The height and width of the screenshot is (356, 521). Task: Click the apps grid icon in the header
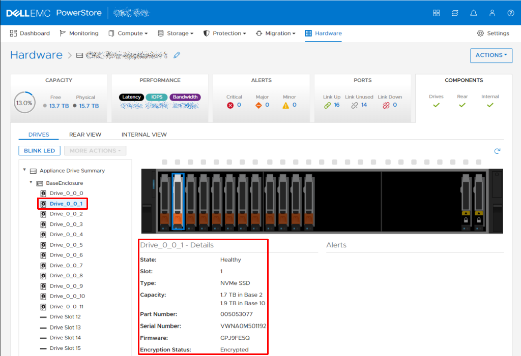click(x=436, y=13)
